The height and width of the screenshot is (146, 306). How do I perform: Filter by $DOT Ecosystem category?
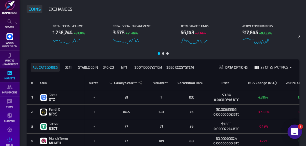click(x=148, y=67)
